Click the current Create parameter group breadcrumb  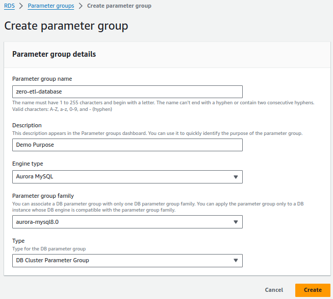click(119, 6)
